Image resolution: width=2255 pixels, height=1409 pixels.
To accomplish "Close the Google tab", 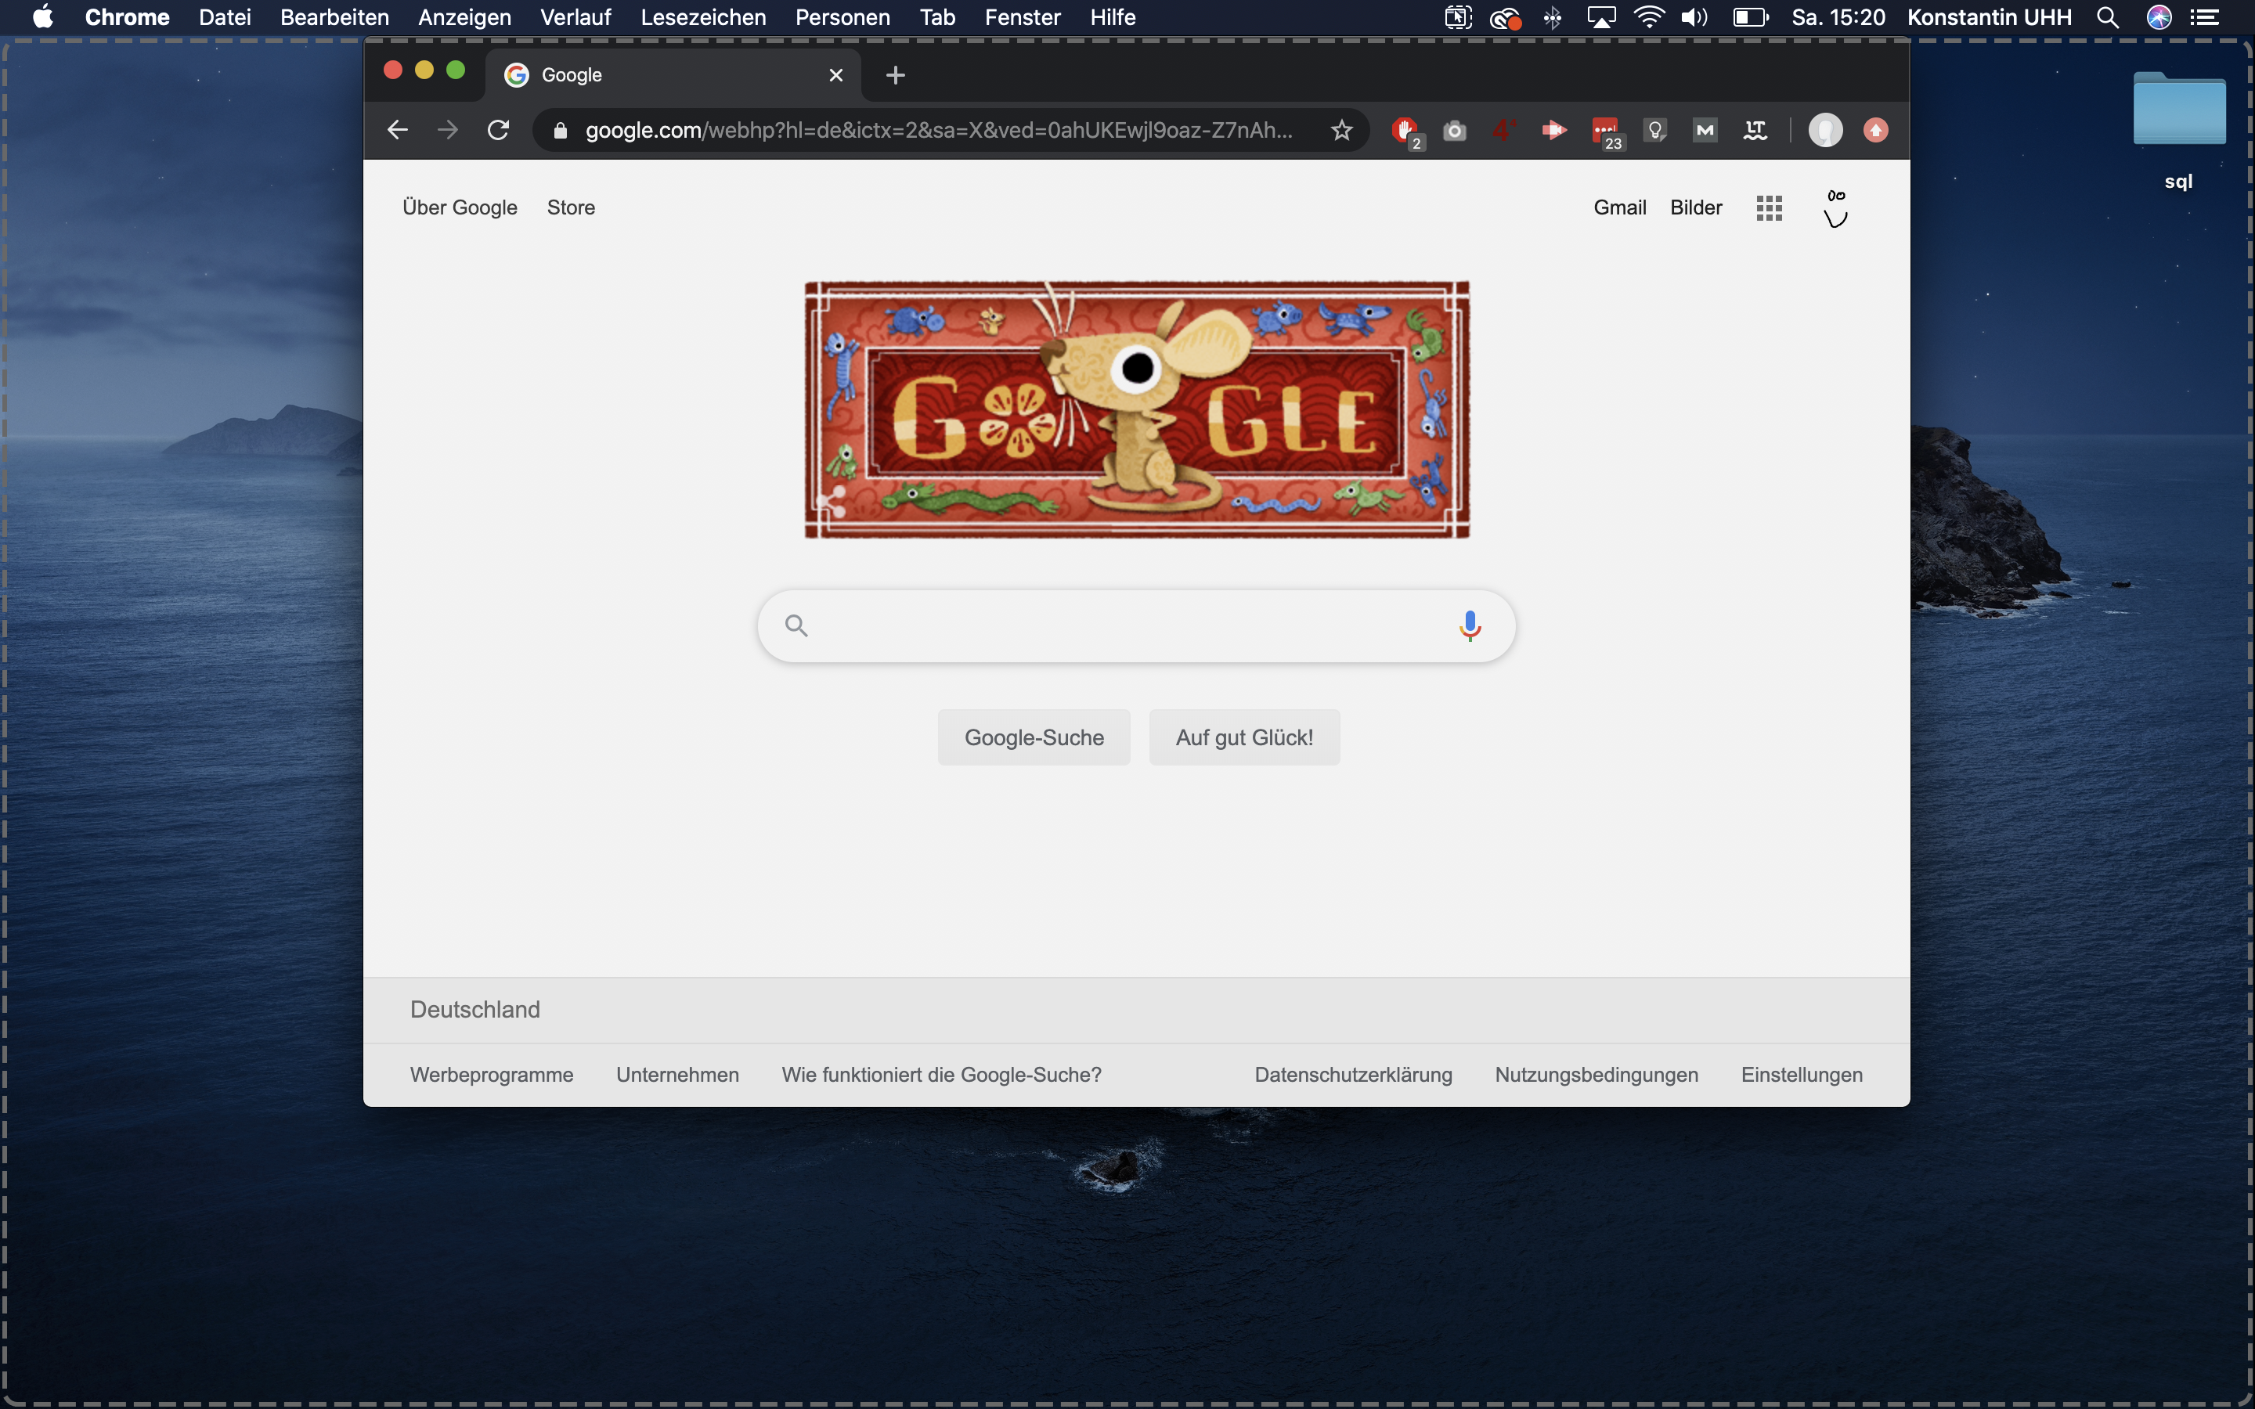I will [836, 74].
